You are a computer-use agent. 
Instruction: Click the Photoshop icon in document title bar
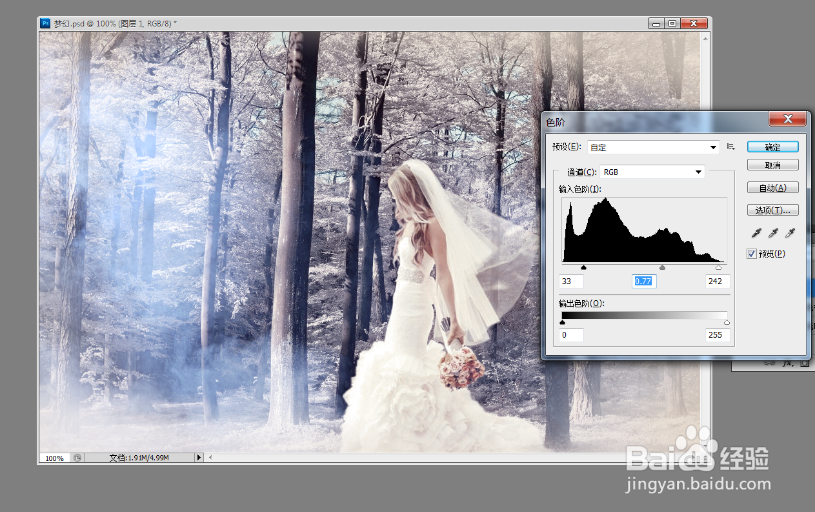[x=45, y=23]
